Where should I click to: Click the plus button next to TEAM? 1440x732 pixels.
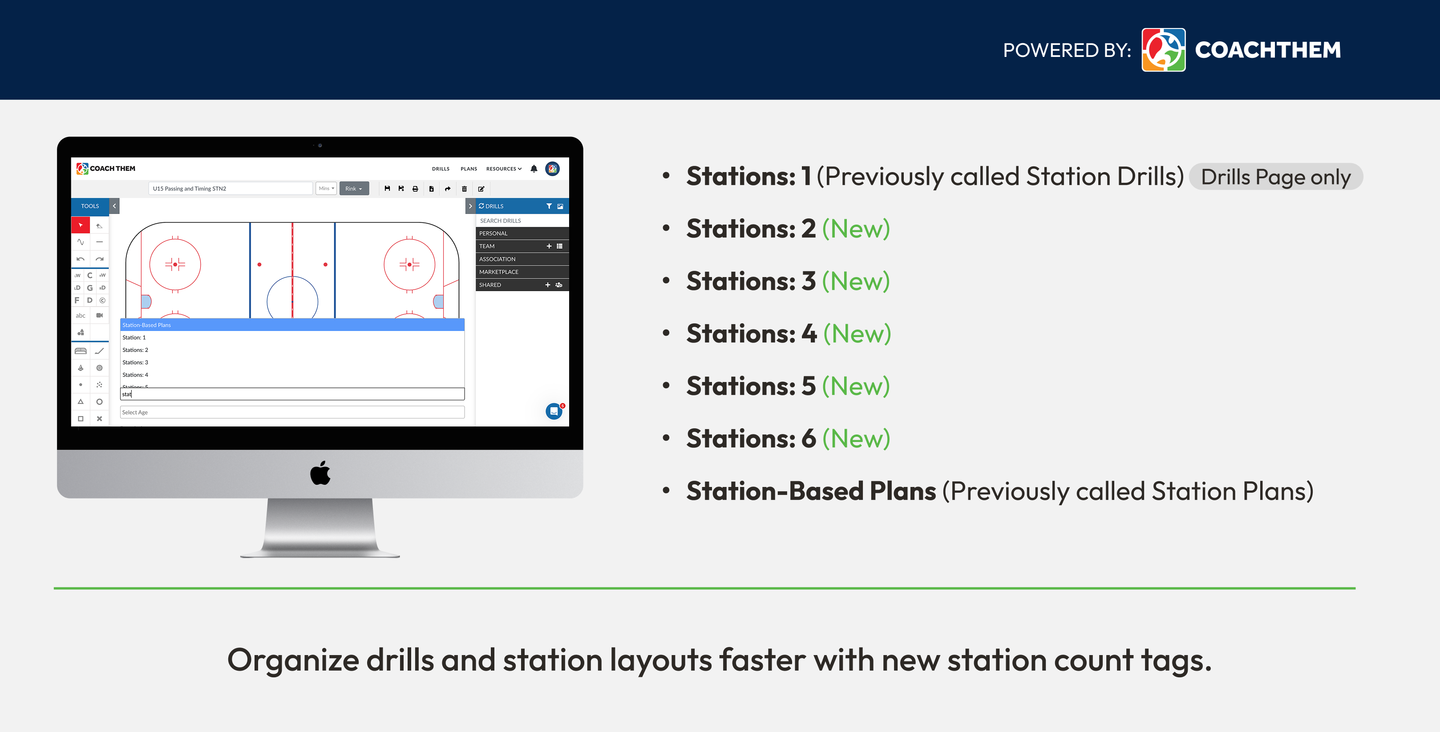(x=548, y=246)
